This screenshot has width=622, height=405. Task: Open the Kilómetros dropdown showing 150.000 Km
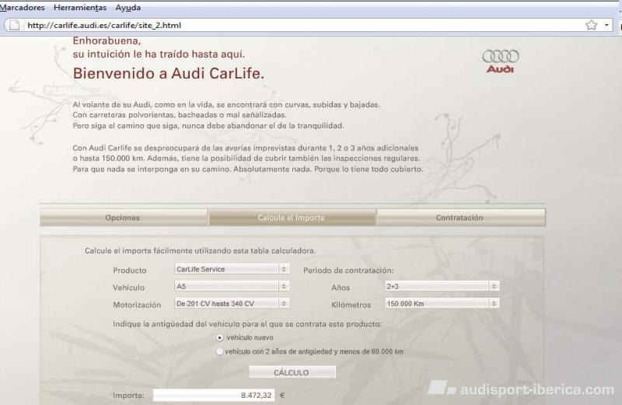442,303
